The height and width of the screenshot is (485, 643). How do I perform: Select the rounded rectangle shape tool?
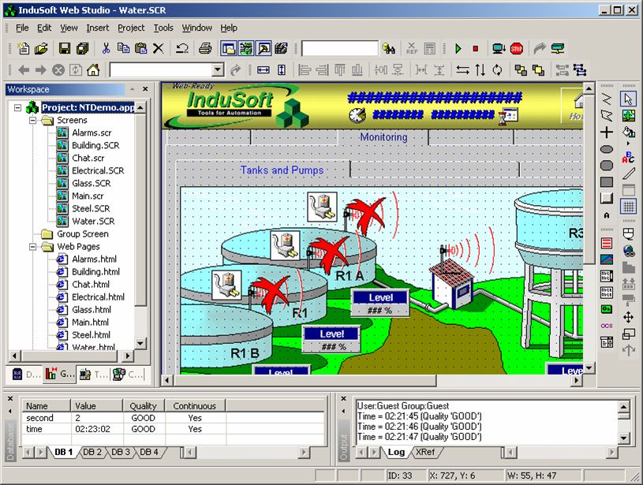(607, 166)
